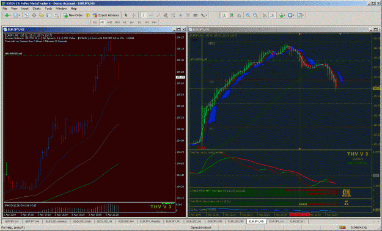
Task: Switch to the EURJPY,Weekly chart tab
Action: click(150, 221)
